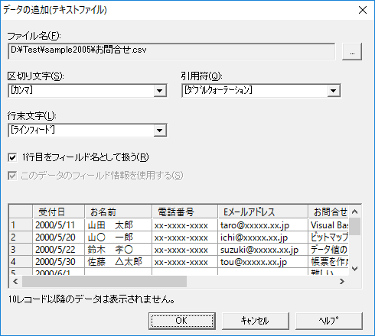Image resolution: width=375 pixels, height=336 pixels.
Task: Open the 行末文字 dropdown list
Action: [160, 131]
